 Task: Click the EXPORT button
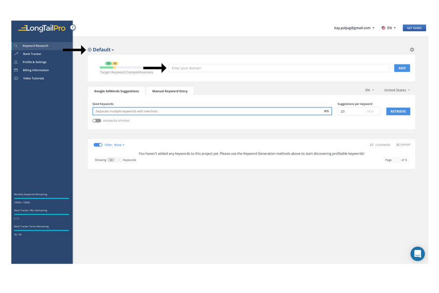pyautogui.click(x=403, y=145)
